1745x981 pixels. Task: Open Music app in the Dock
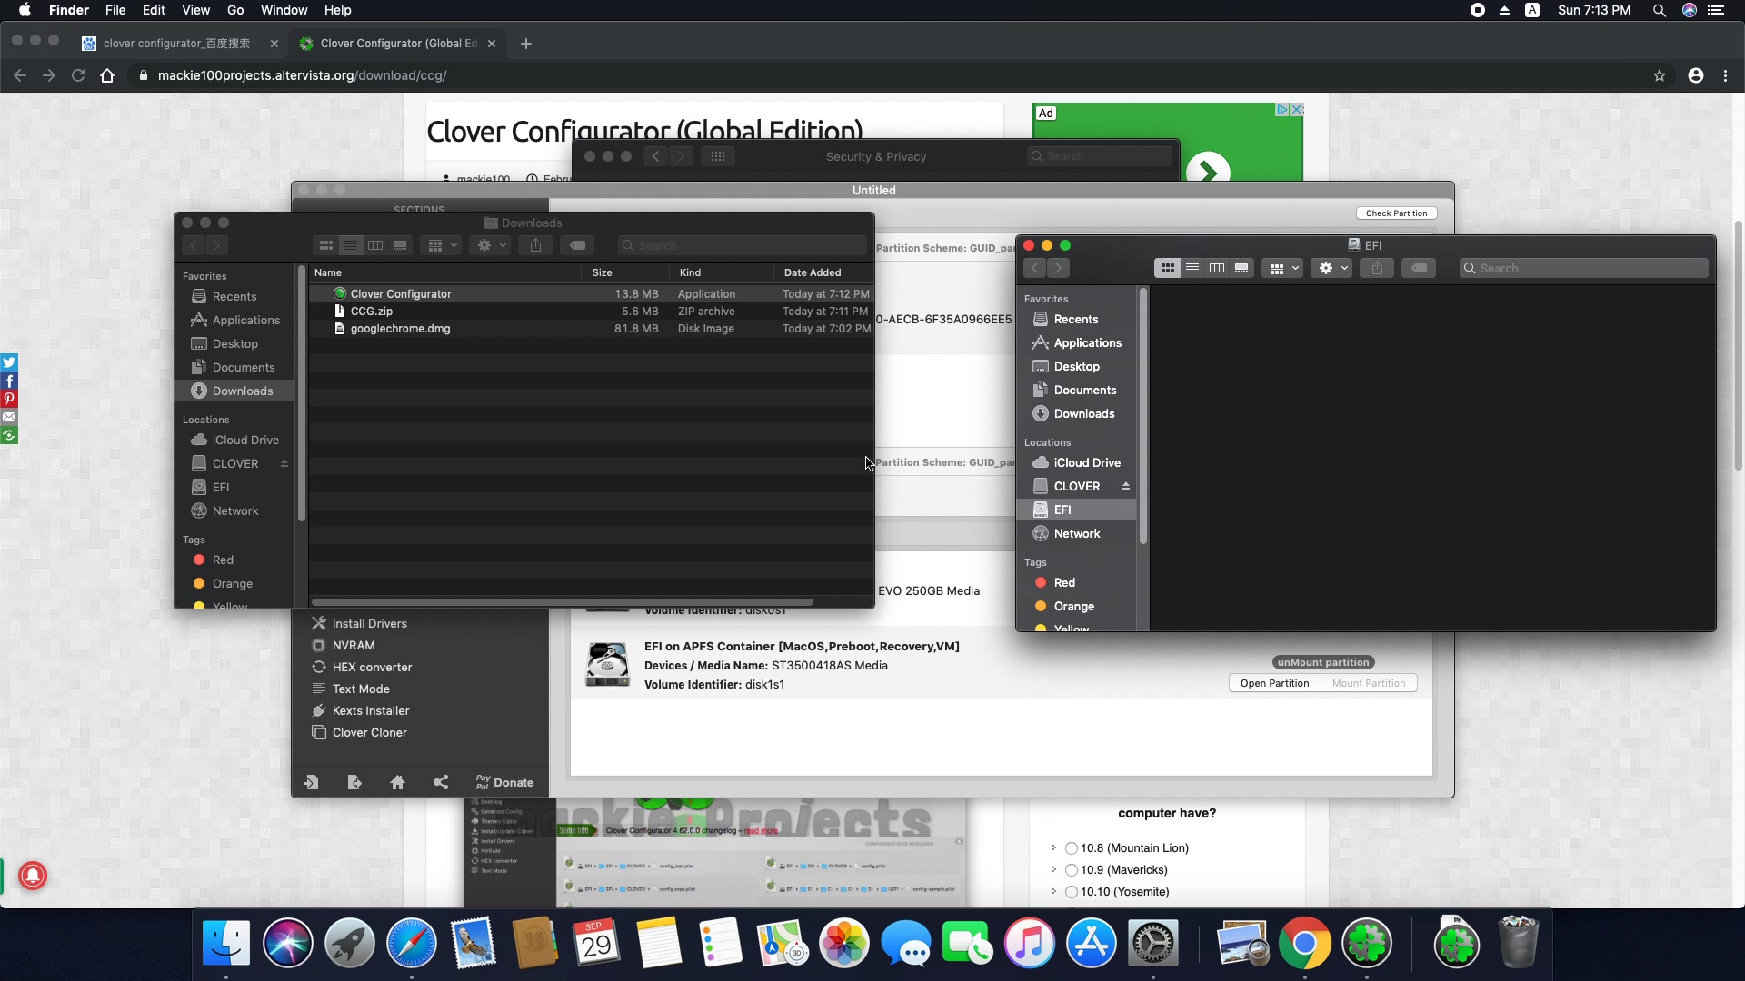pos(1029,944)
